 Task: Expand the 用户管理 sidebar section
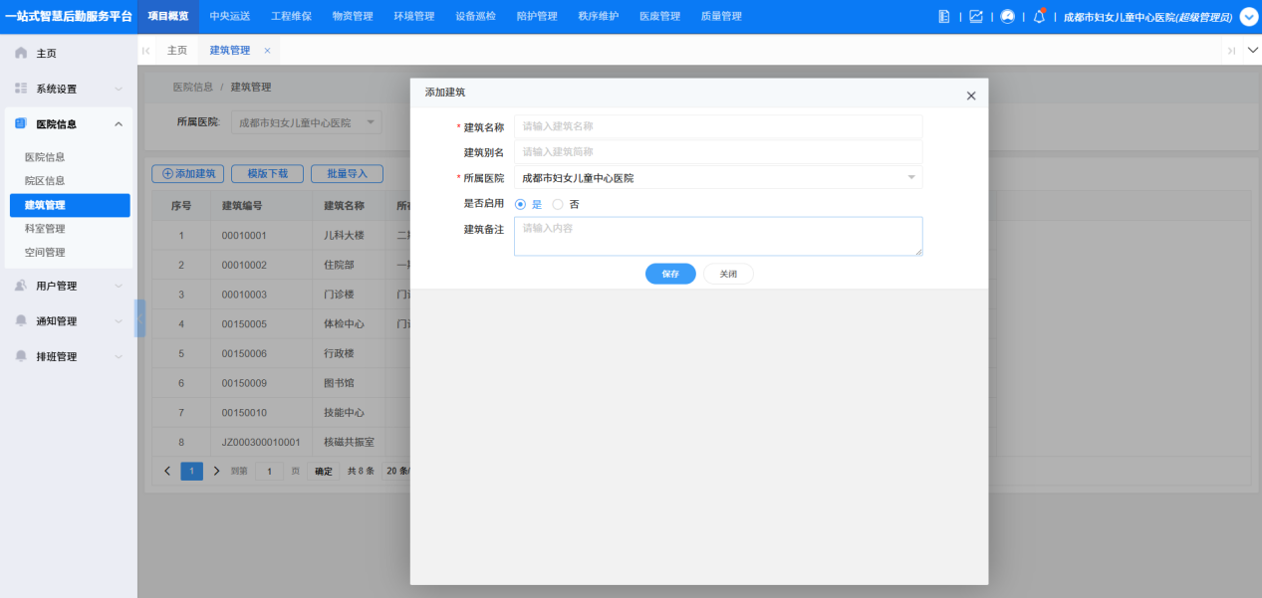(x=119, y=286)
